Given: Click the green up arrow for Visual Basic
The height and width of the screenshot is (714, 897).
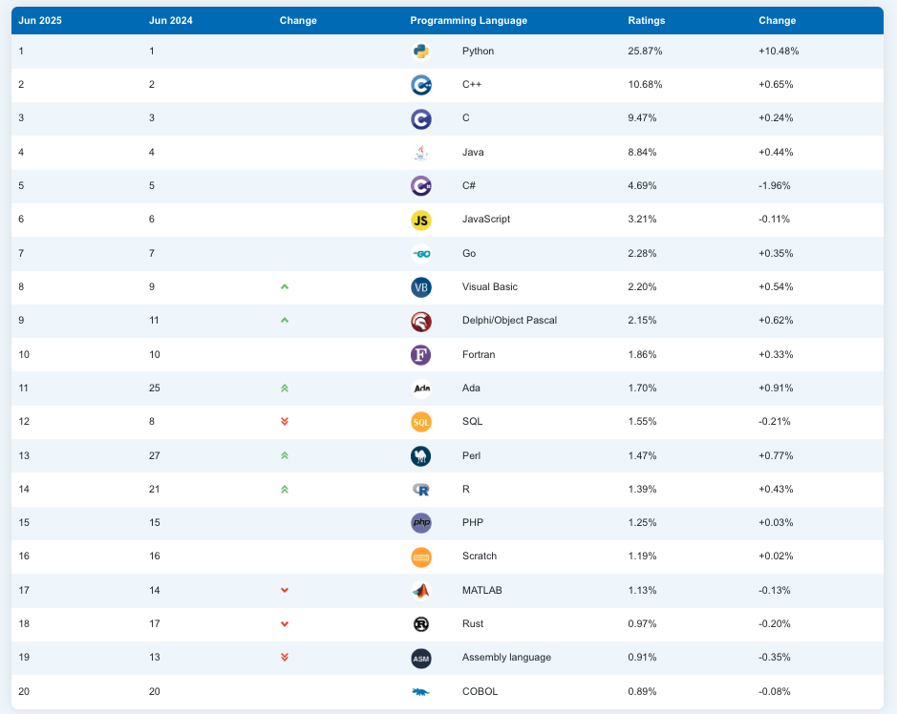Looking at the screenshot, I should (284, 287).
